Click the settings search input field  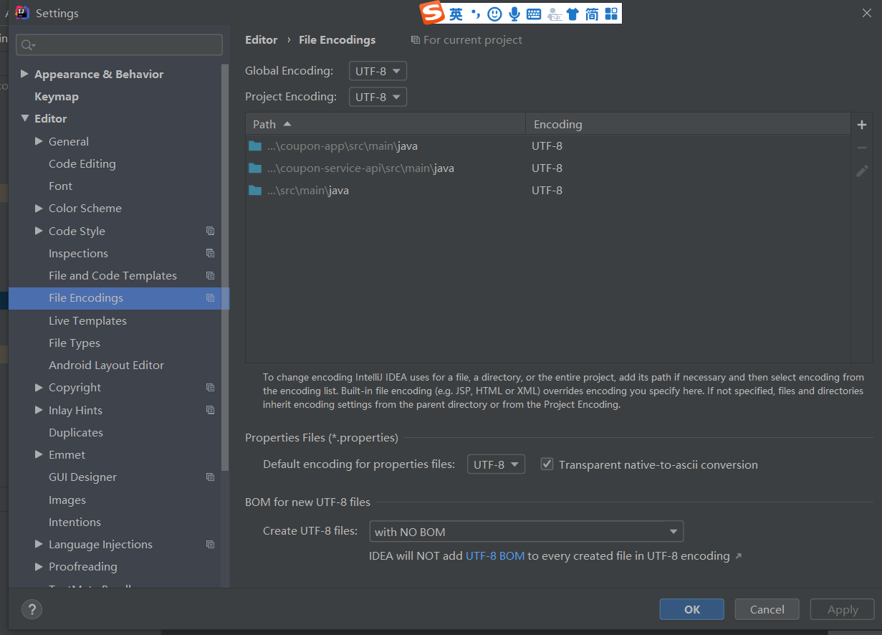[x=119, y=45]
